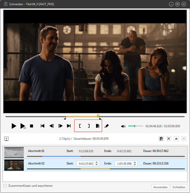Step forward one frame
Viewport: 190px width, 193px height.
click(x=60, y=126)
